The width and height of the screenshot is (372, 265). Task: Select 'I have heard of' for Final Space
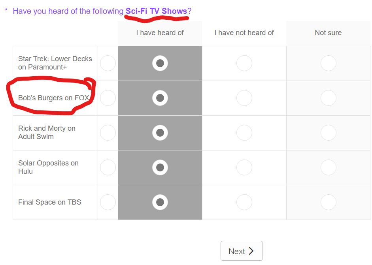160,202
